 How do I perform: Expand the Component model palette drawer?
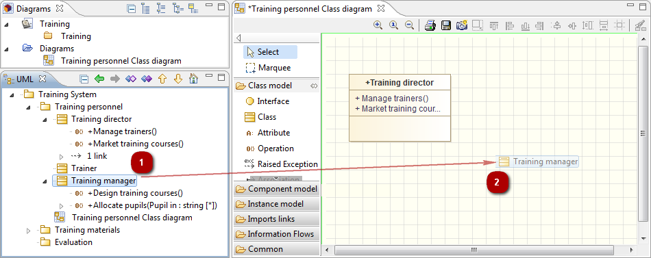tap(277, 189)
